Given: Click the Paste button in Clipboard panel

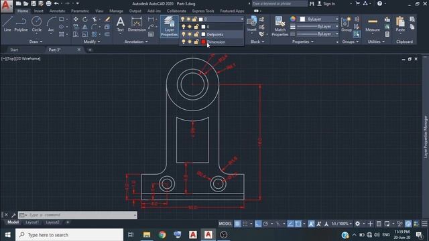Looking at the screenshot, I should [400, 24].
